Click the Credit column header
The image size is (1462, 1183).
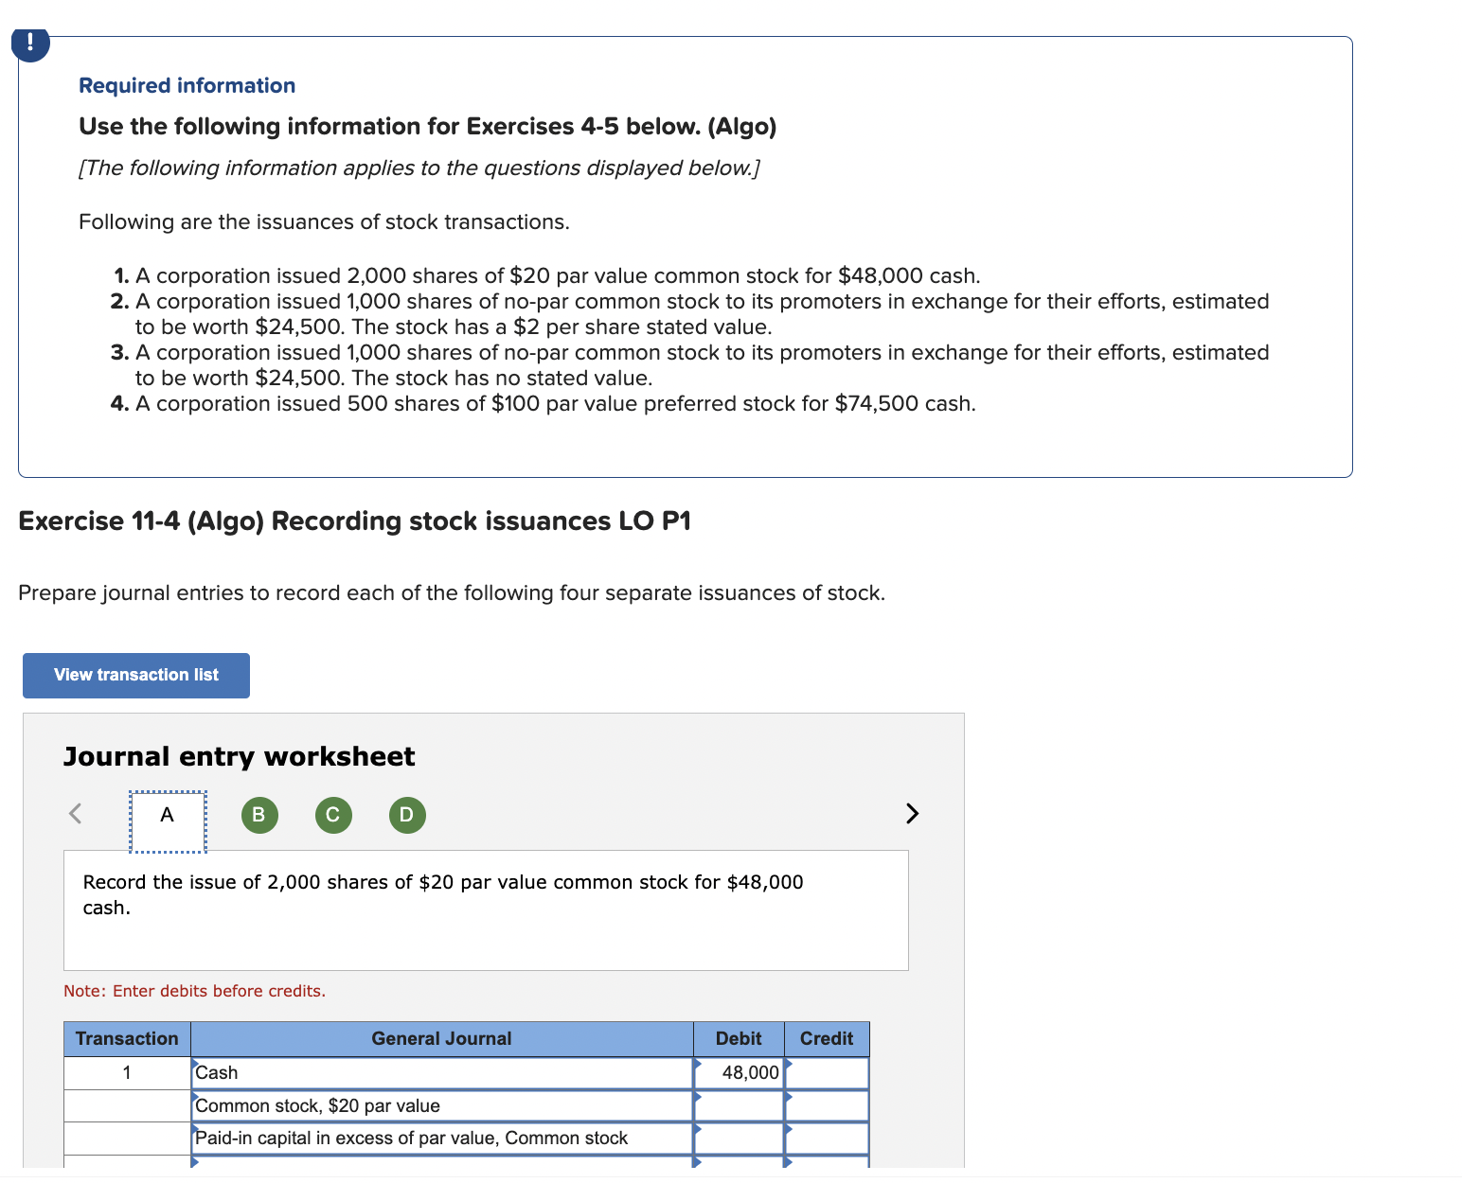[x=827, y=1039]
